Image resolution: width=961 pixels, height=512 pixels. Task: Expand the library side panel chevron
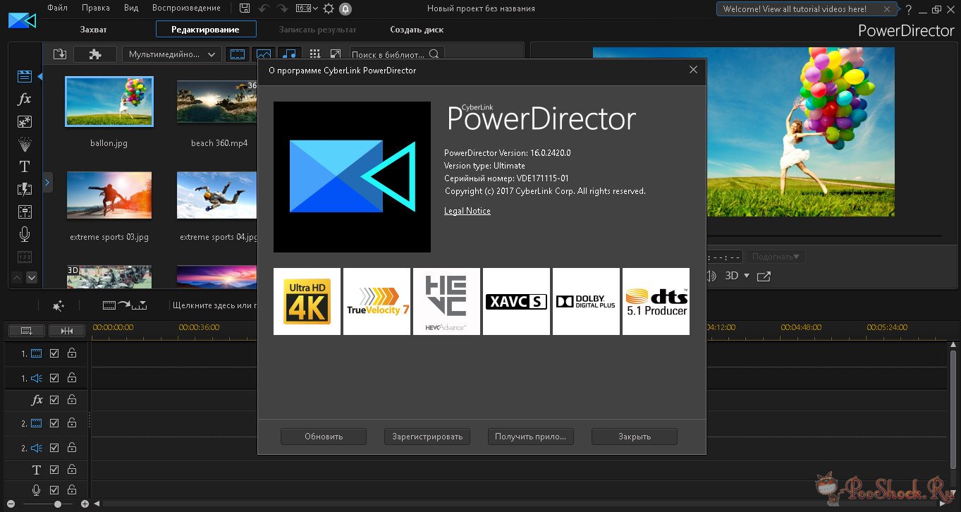tap(47, 182)
